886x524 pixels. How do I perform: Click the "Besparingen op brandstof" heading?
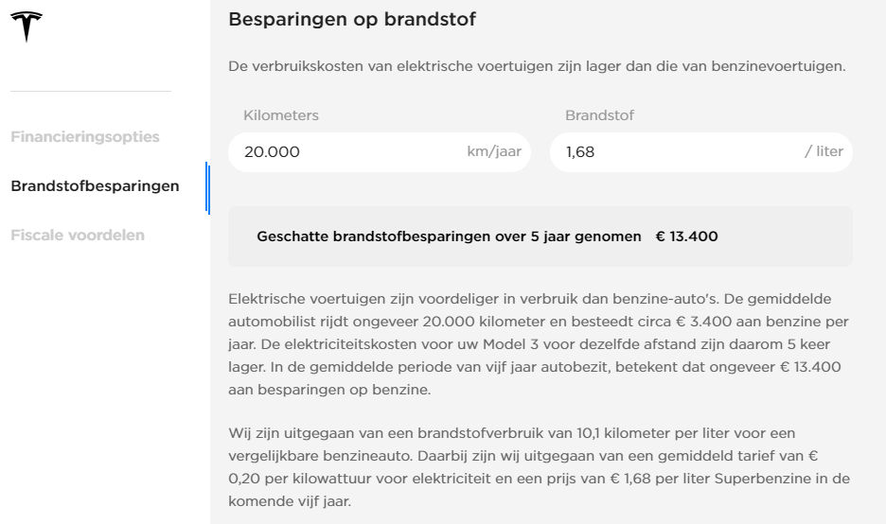pyautogui.click(x=352, y=19)
